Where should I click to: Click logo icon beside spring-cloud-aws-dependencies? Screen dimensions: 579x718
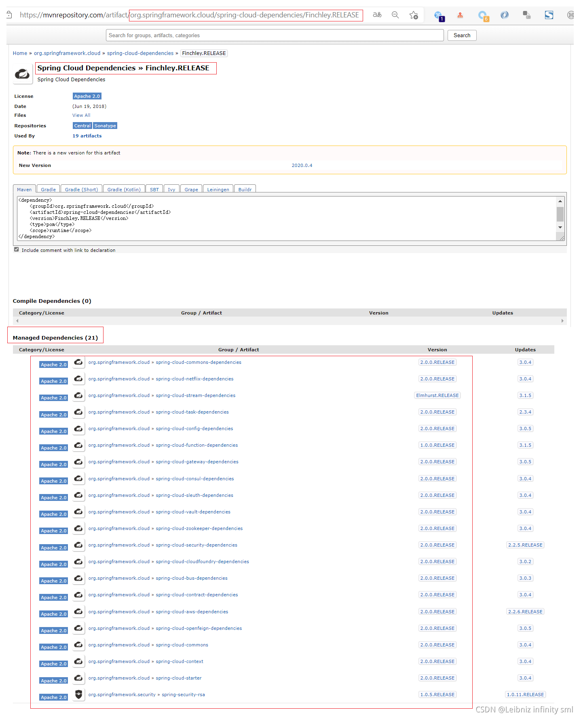[79, 612]
